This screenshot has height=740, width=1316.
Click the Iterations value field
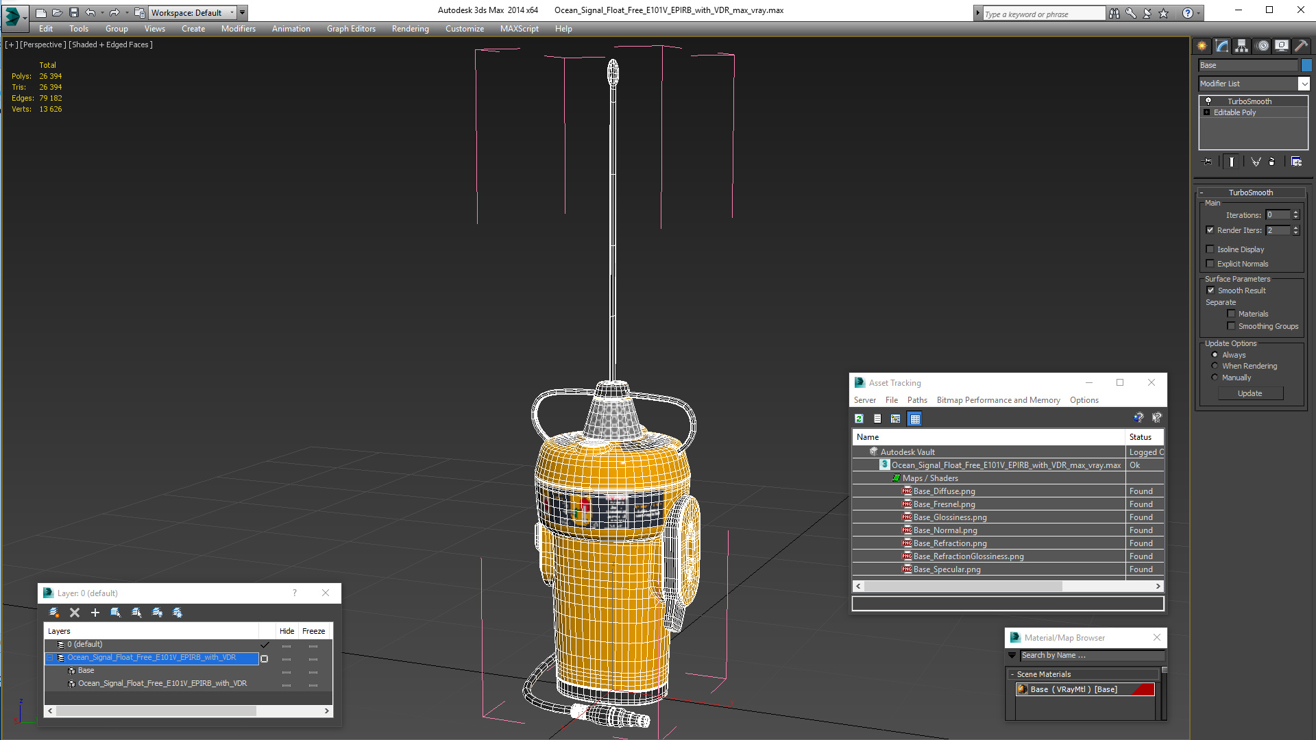tap(1278, 215)
